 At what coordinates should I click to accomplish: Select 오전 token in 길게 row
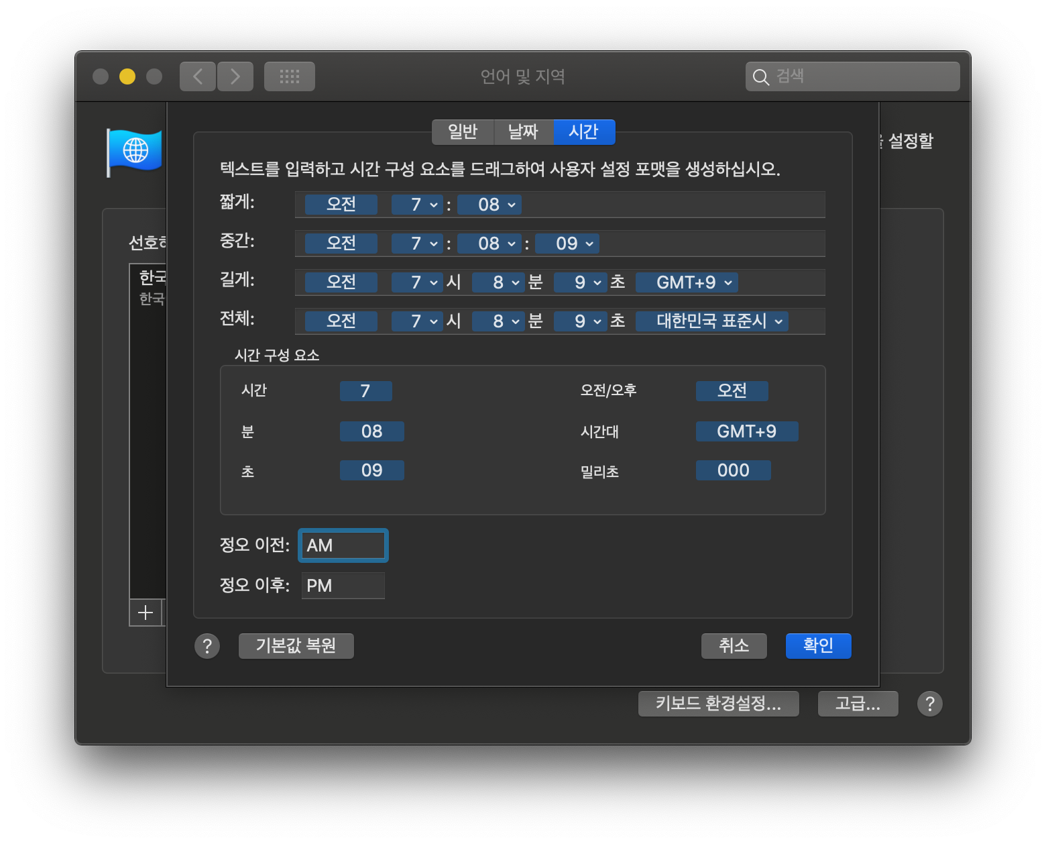(x=341, y=282)
